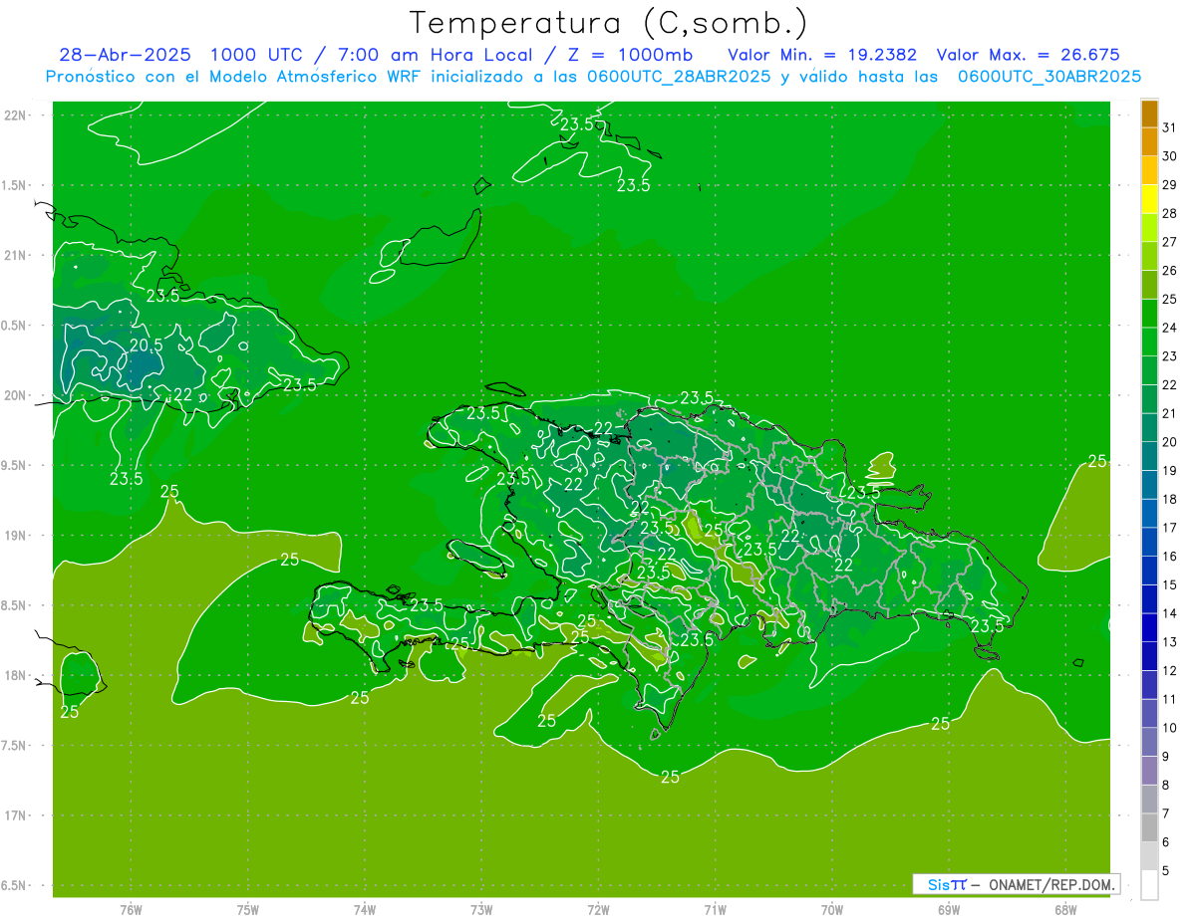Click the yellow color segment between 28 and 29

(1149, 199)
